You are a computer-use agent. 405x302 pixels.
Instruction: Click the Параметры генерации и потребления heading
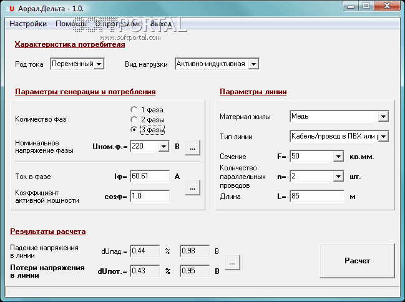[85, 92]
